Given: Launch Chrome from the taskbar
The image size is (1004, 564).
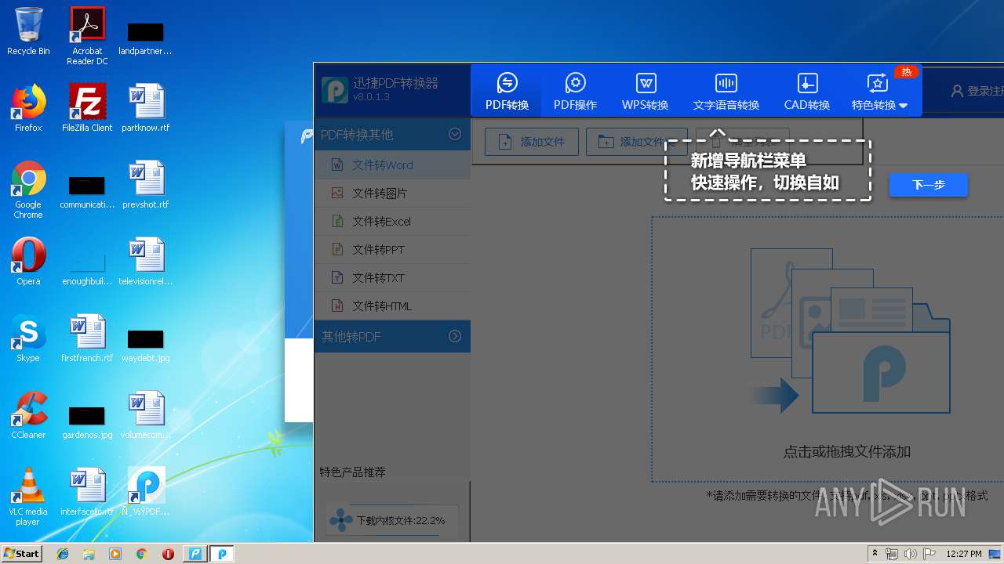Looking at the screenshot, I should (x=141, y=554).
